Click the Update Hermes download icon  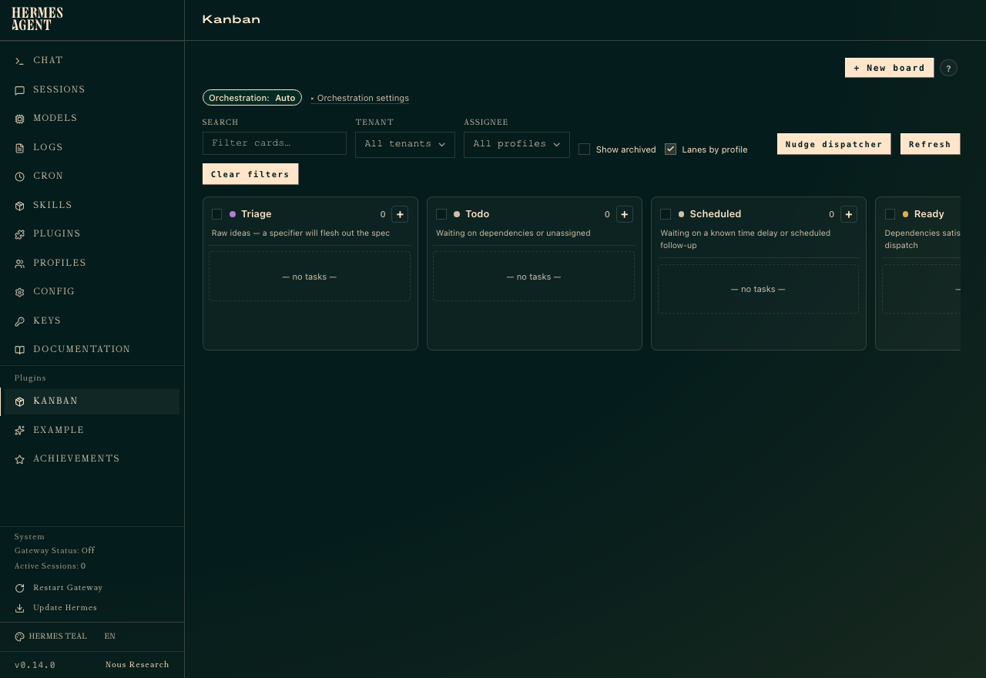pyautogui.click(x=19, y=608)
